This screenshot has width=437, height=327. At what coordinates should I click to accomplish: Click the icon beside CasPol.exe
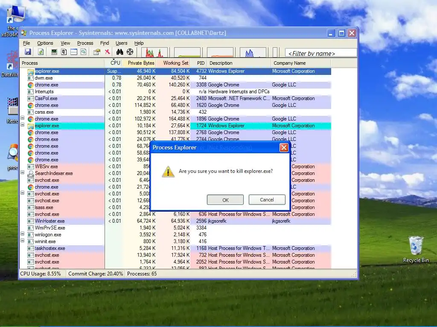tap(30, 98)
